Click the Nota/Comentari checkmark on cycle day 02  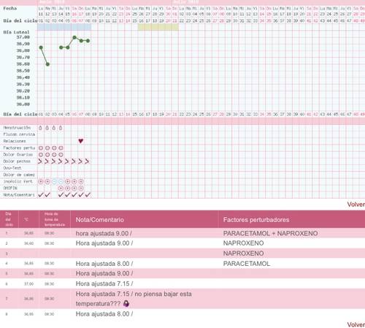pos(47,194)
